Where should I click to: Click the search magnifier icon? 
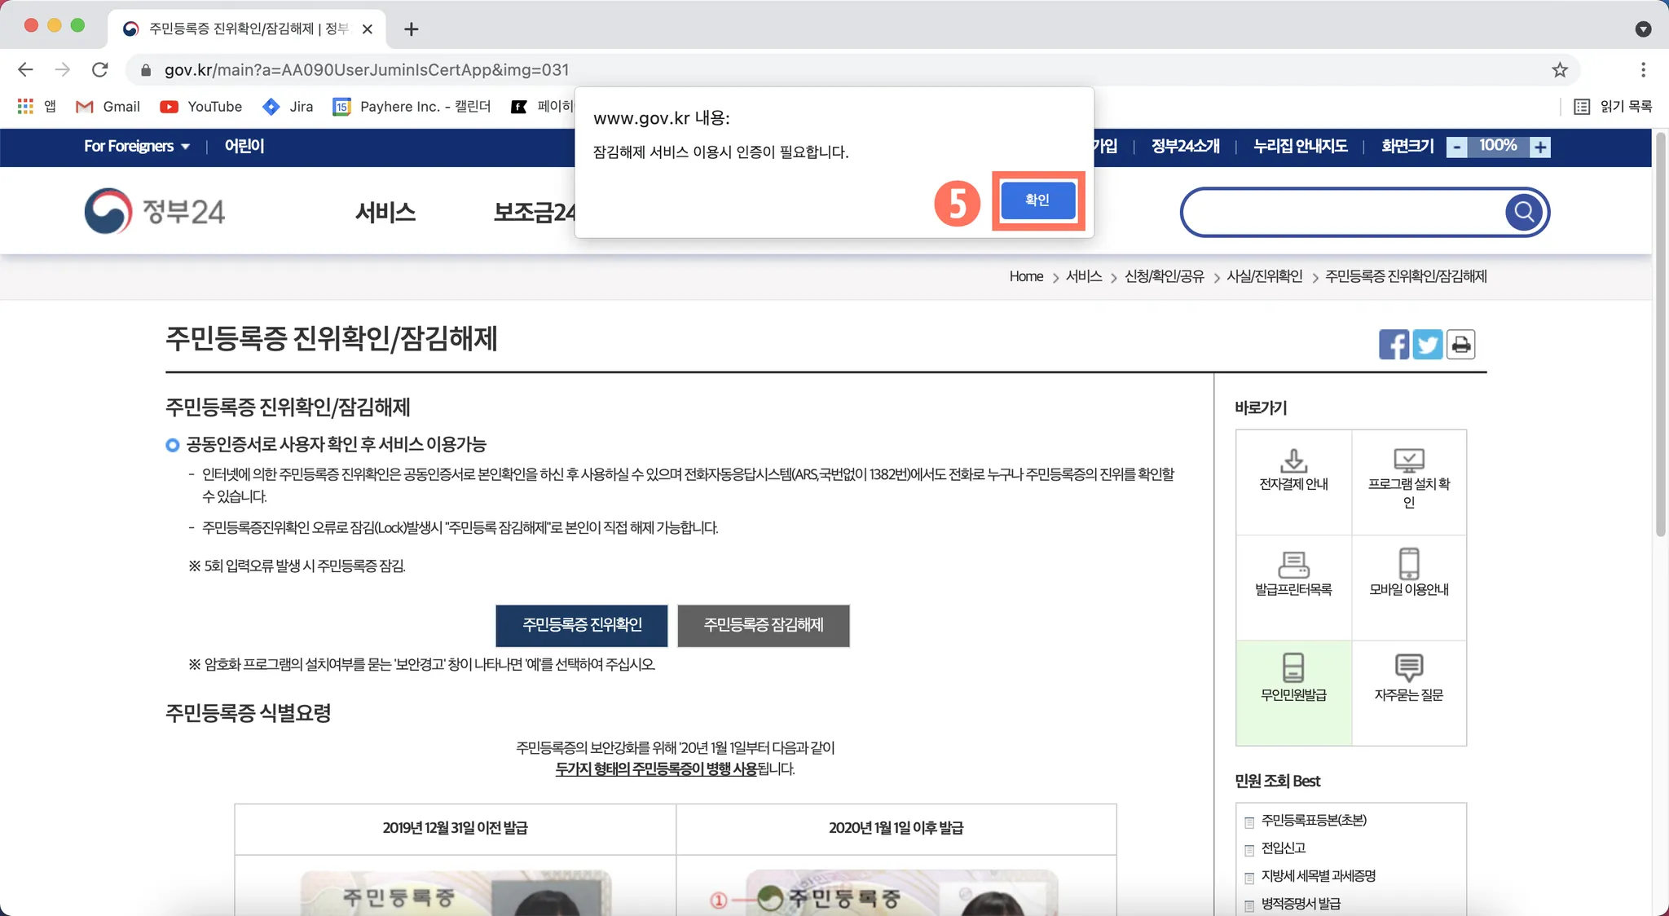[x=1524, y=212]
